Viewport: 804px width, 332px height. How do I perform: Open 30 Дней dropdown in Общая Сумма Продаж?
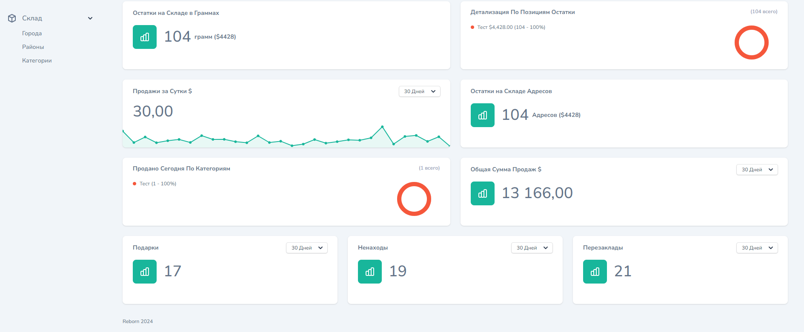[757, 170]
